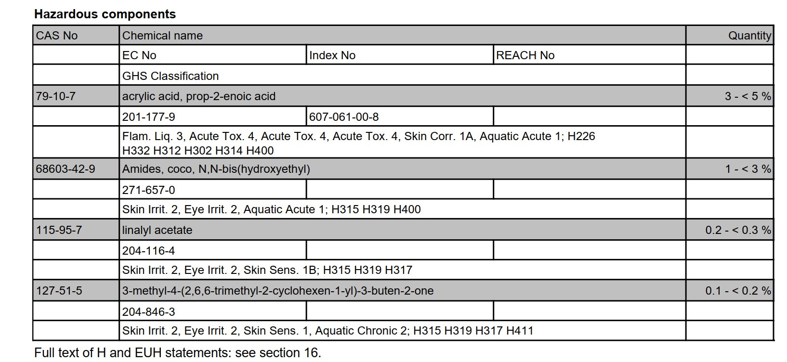787x362 pixels.
Task: Click the Hazardous components heading
Action: coord(105,14)
